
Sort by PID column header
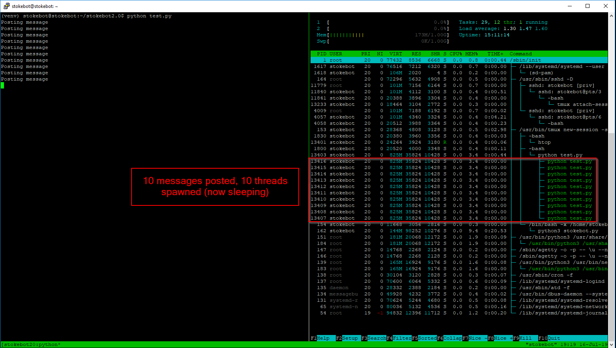point(322,54)
